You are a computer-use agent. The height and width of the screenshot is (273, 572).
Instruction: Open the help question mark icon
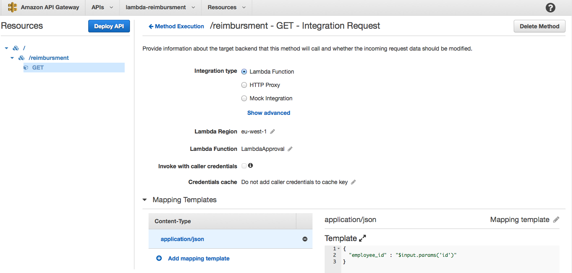(550, 7)
